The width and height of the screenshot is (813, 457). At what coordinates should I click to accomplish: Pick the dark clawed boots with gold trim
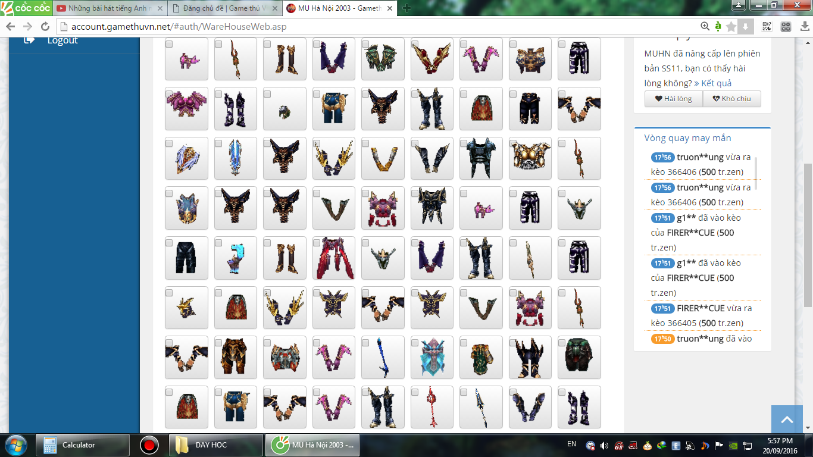(530, 357)
